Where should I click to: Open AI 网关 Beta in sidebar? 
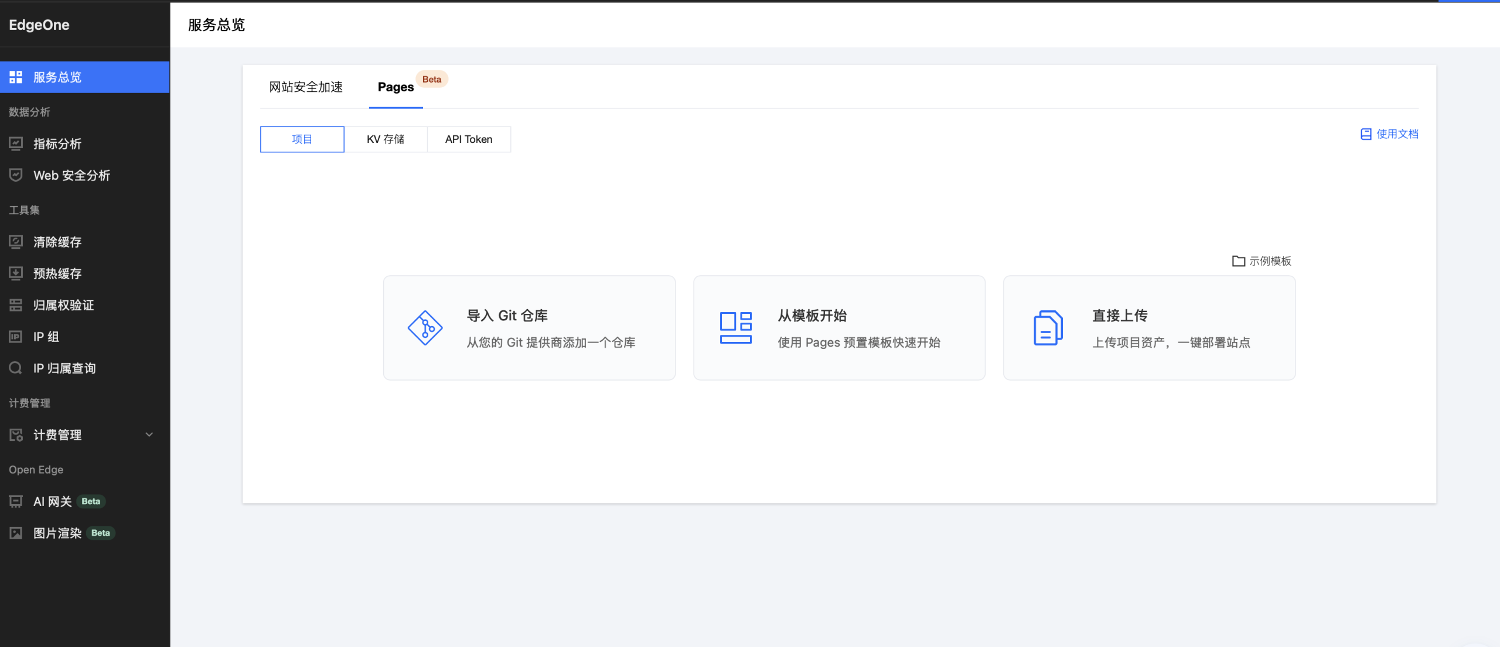53,502
